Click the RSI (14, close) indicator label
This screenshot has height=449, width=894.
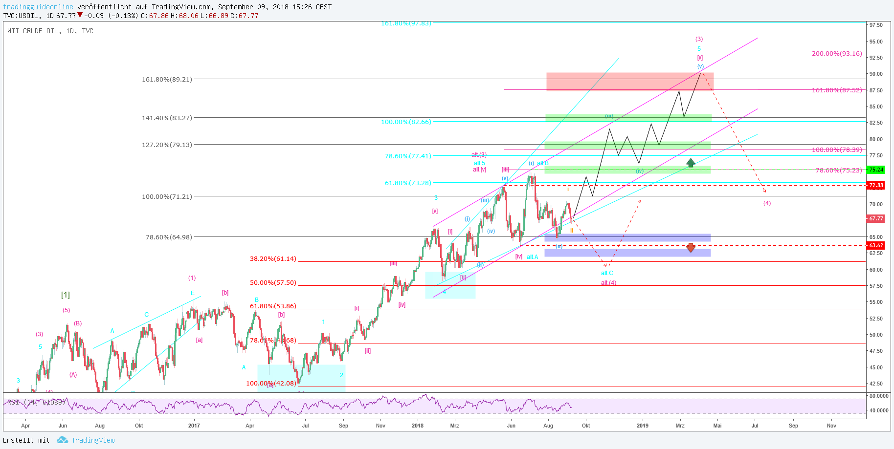point(36,402)
